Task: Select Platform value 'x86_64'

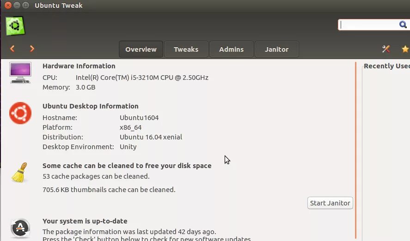Action: [130, 127]
